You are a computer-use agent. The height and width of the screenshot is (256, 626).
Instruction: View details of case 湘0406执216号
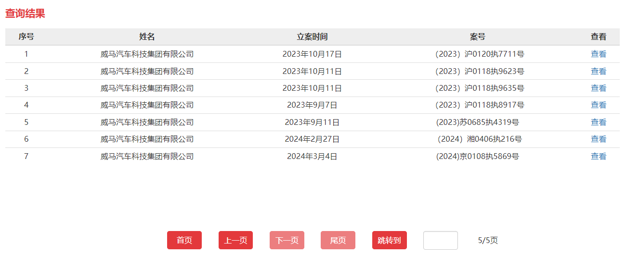(x=598, y=139)
